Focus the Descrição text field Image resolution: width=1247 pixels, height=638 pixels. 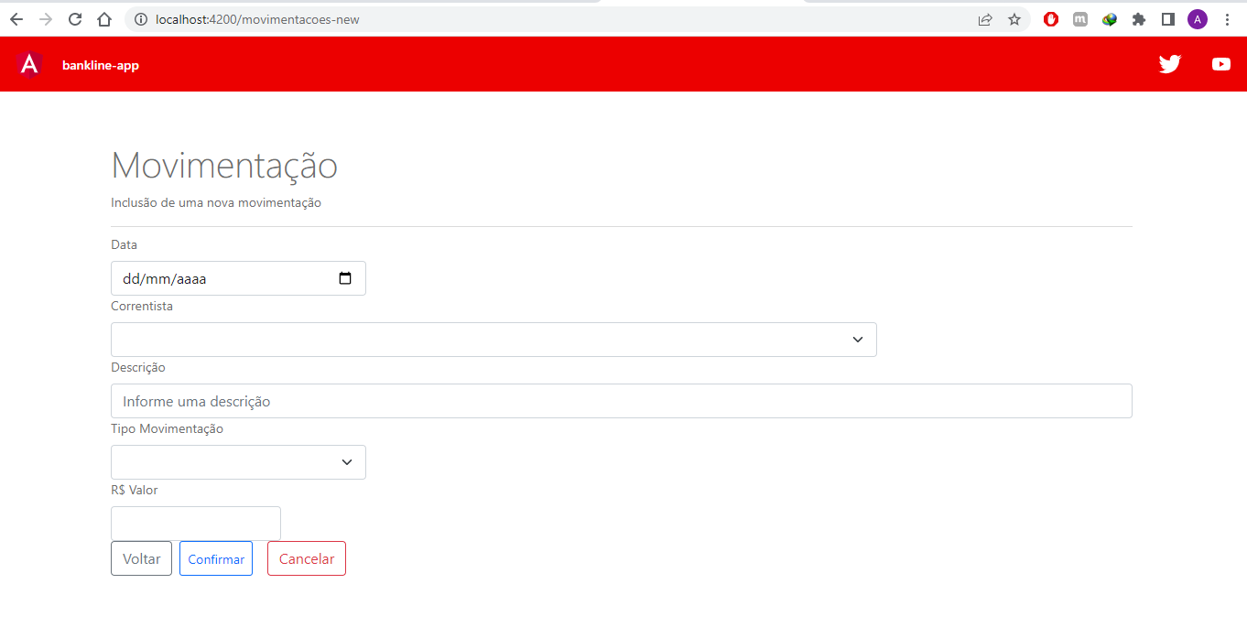click(x=622, y=401)
